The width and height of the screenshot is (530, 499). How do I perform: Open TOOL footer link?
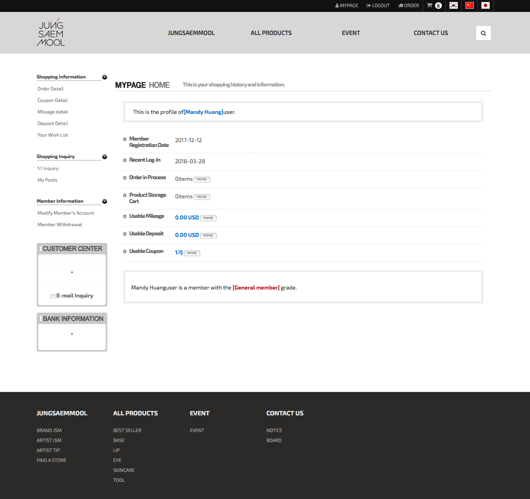click(119, 480)
